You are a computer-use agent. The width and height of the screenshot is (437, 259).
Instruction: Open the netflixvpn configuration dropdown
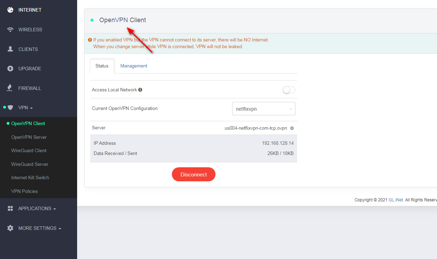(x=264, y=109)
